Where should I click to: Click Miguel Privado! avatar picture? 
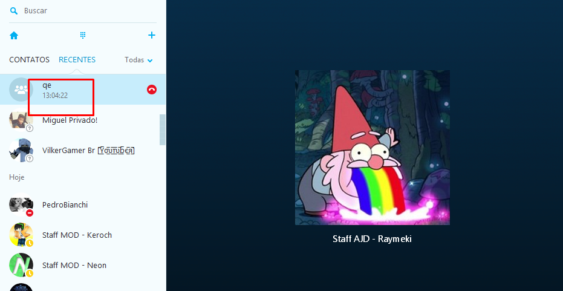click(21, 120)
